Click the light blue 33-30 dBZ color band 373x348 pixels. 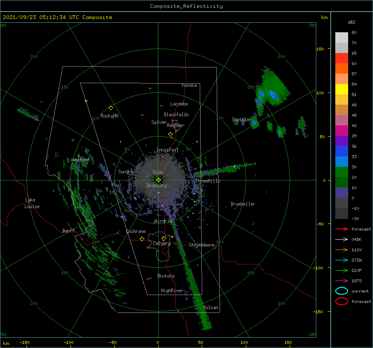[342, 162]
